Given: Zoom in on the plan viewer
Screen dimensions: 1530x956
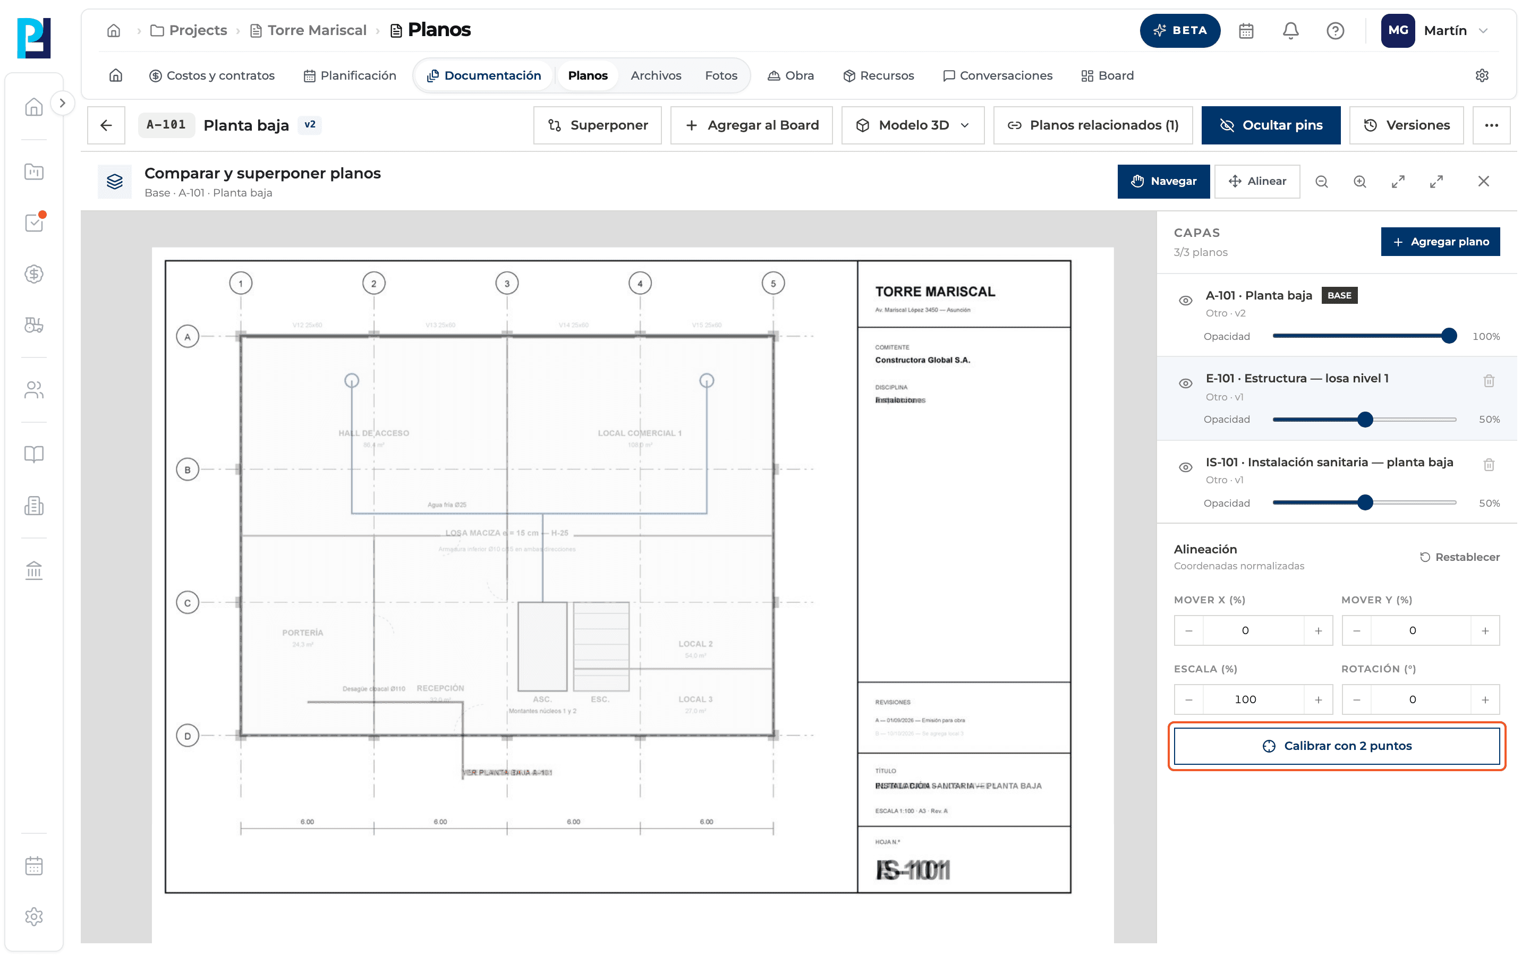Looking at the screenshot, I should click(x=1359, y=182).
